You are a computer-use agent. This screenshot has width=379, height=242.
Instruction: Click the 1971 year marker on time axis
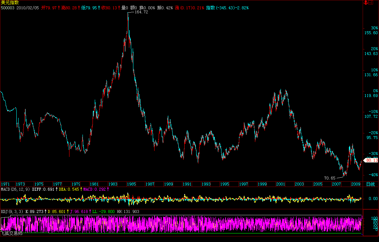5,184
